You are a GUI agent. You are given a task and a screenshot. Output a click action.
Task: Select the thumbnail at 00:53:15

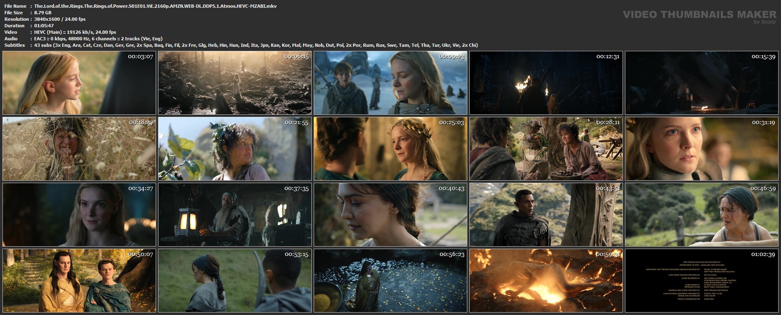[x=235, y=280]
